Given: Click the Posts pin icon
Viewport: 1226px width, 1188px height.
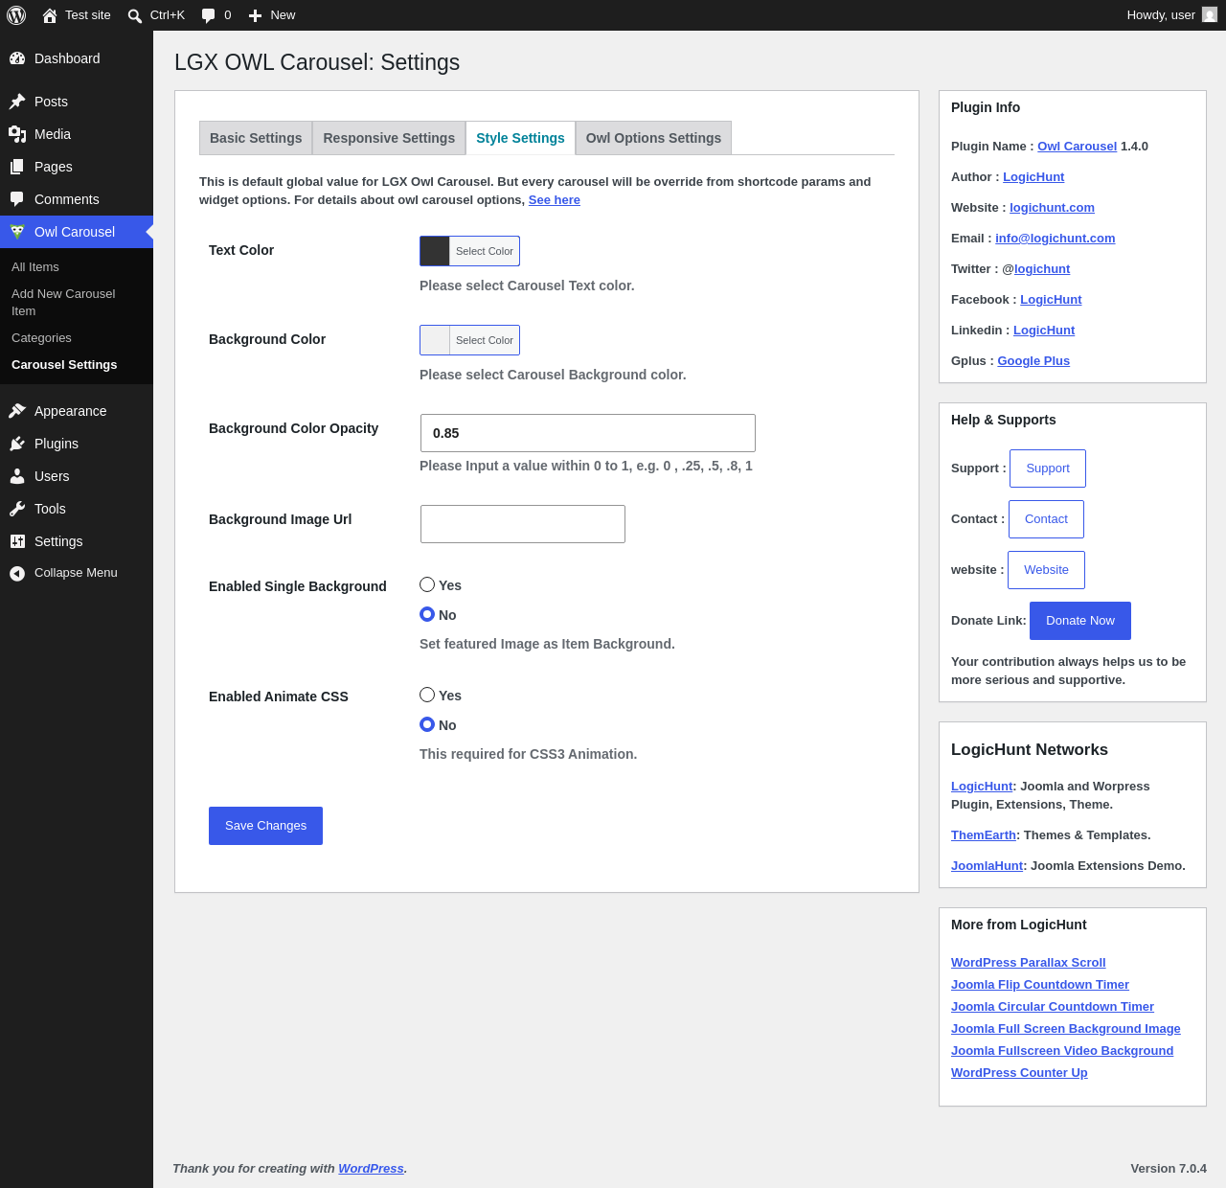Looking at the screenshot, I should point(17,102).
